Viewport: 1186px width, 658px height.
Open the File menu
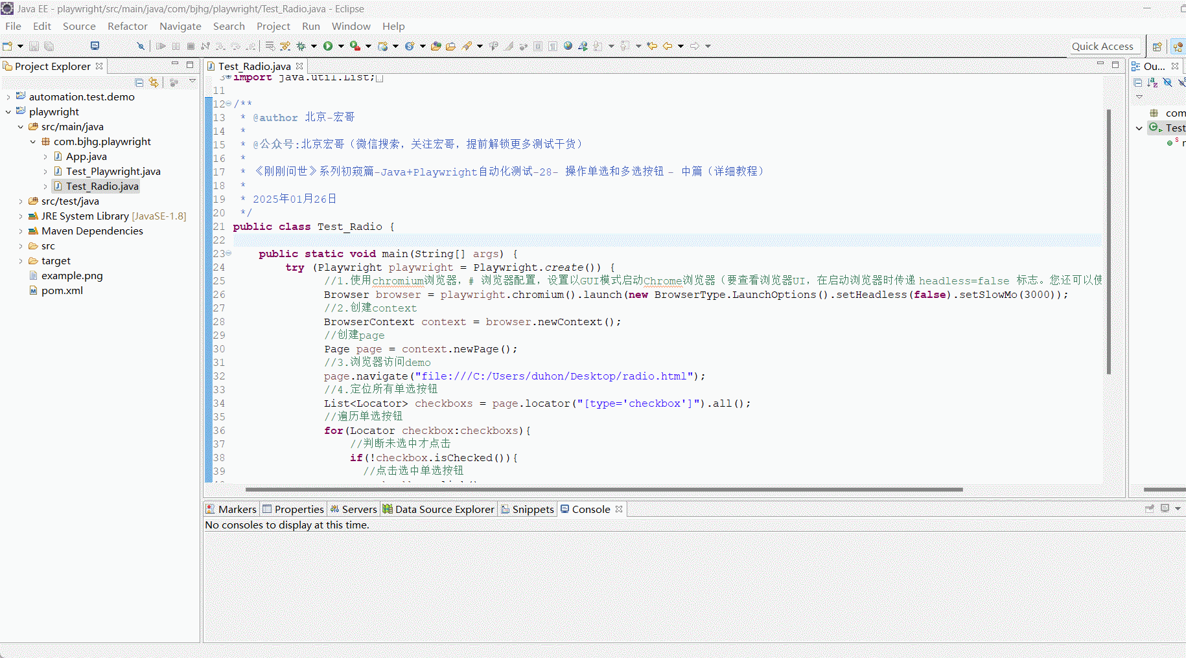(x=13, y=26)
